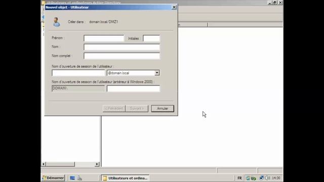Click the show desktop quick launch icon
The width and height of the screenshot is (324, 182).
tap(72, 178)
